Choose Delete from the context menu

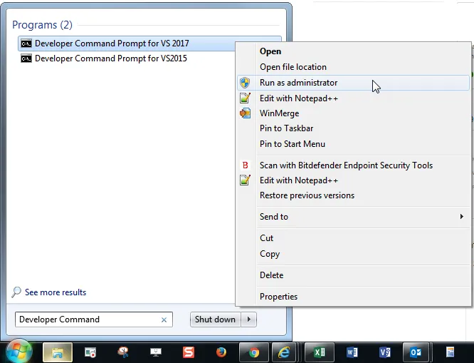pyautogui.click(x=353, y=275)
